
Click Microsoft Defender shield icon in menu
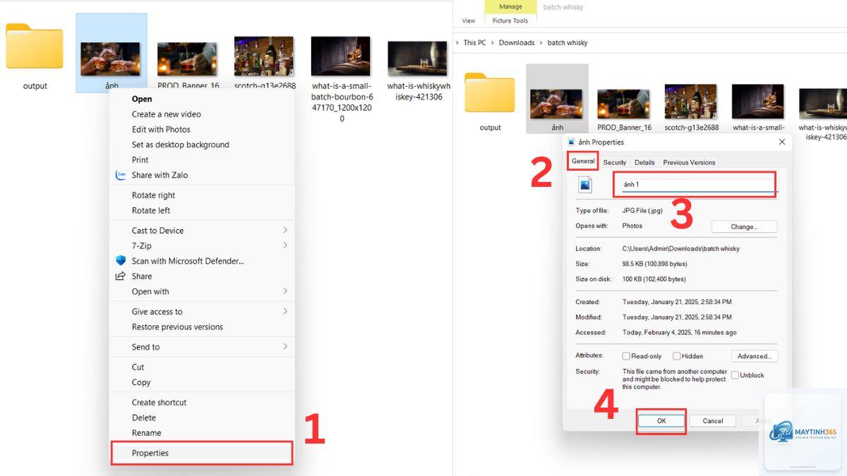click(121, 260)
